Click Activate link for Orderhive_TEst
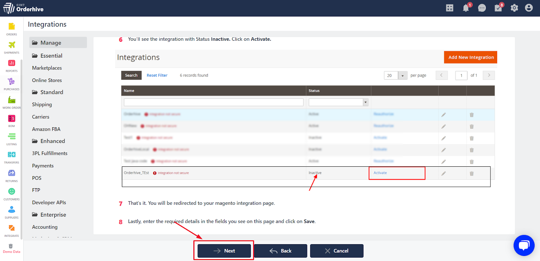This screenshot has width=540, height=261. point(380,173)
